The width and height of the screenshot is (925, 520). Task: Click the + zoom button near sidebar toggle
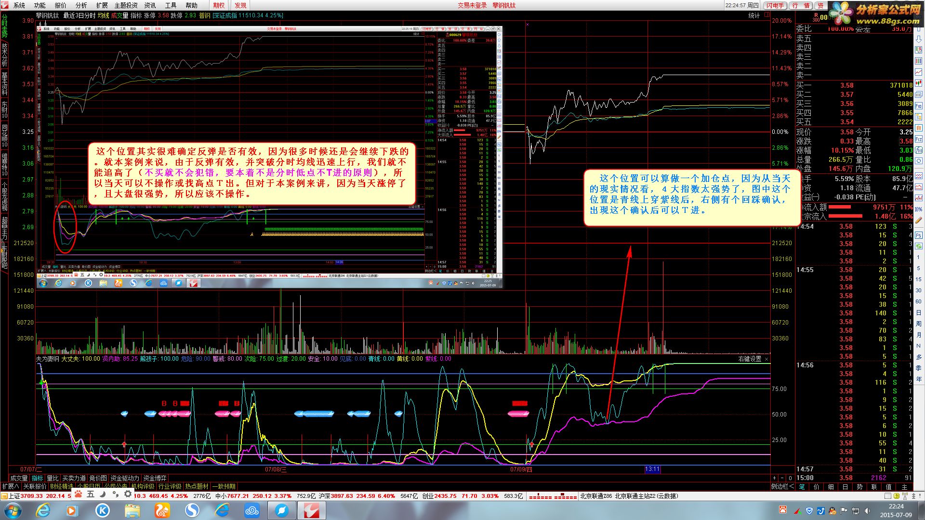774,478
